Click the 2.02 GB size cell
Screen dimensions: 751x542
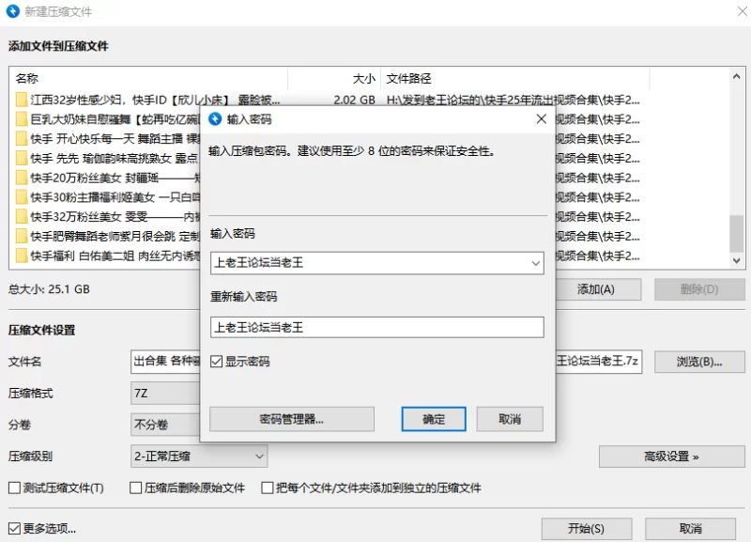coord(355,100)
